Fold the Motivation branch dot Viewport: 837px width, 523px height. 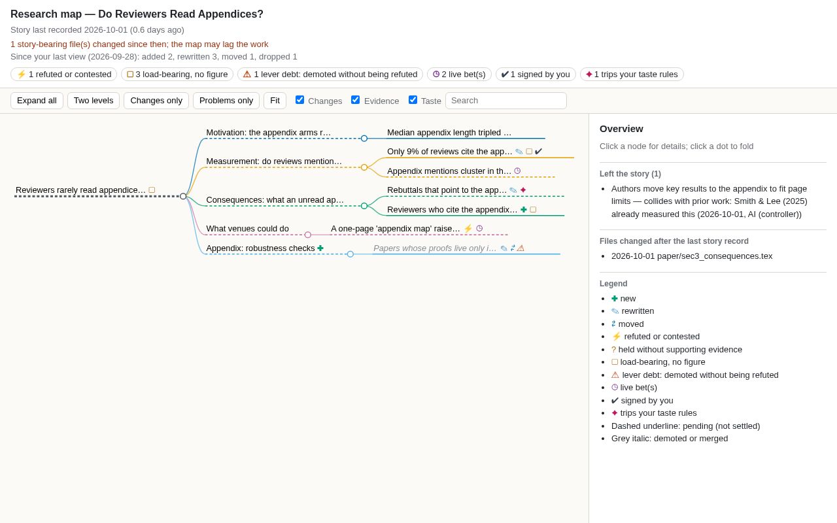coord(364,139)
